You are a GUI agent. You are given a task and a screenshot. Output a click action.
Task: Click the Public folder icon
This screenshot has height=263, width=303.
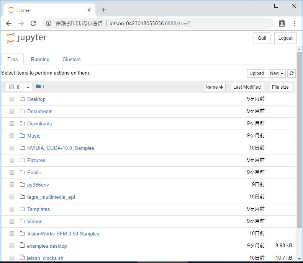point(23,172)
